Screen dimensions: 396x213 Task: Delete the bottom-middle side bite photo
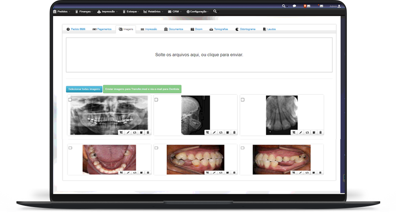coord(234,173)
